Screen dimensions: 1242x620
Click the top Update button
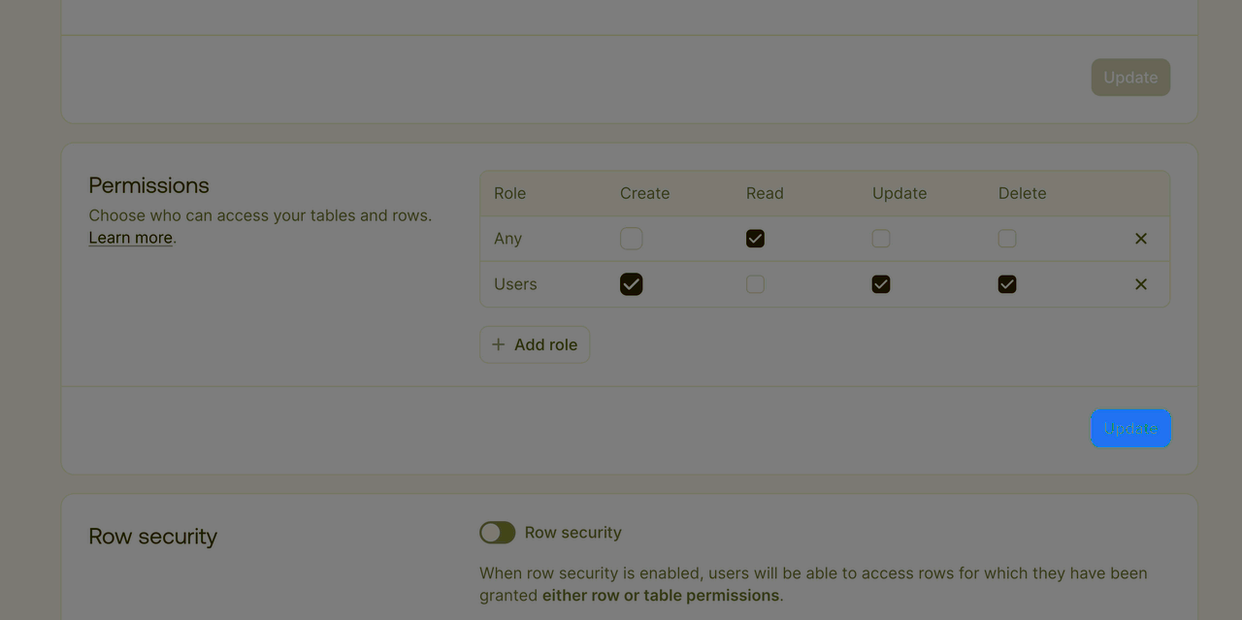pos(1130,77)
